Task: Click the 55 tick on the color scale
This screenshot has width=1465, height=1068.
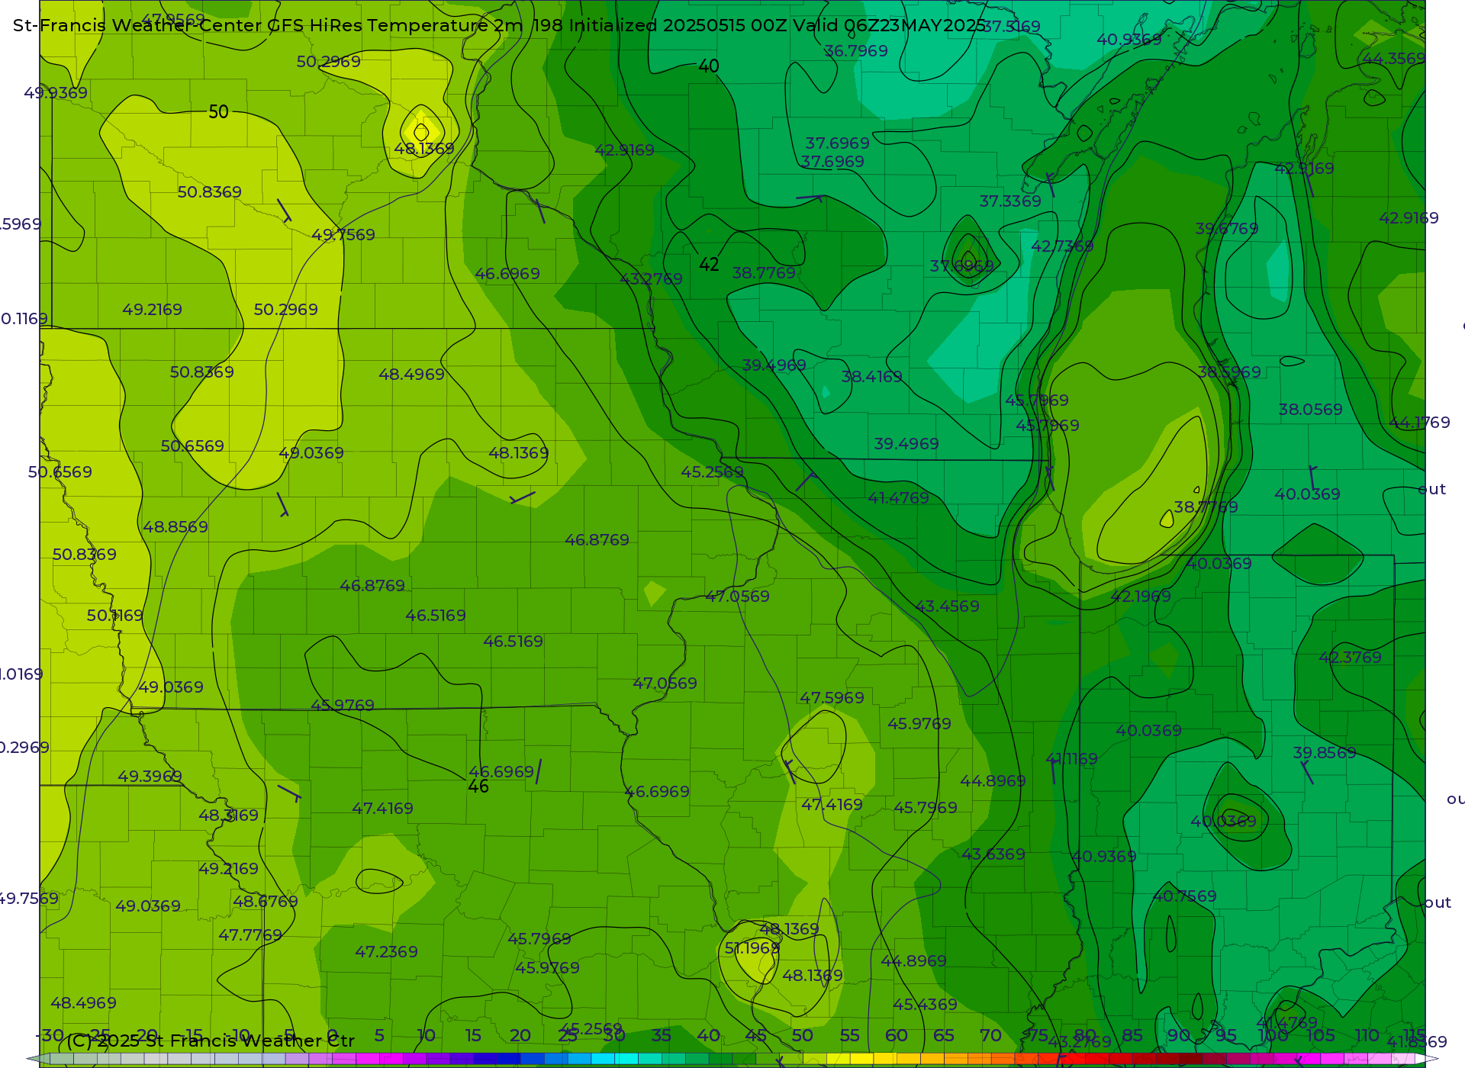Action: point(849,1036)
